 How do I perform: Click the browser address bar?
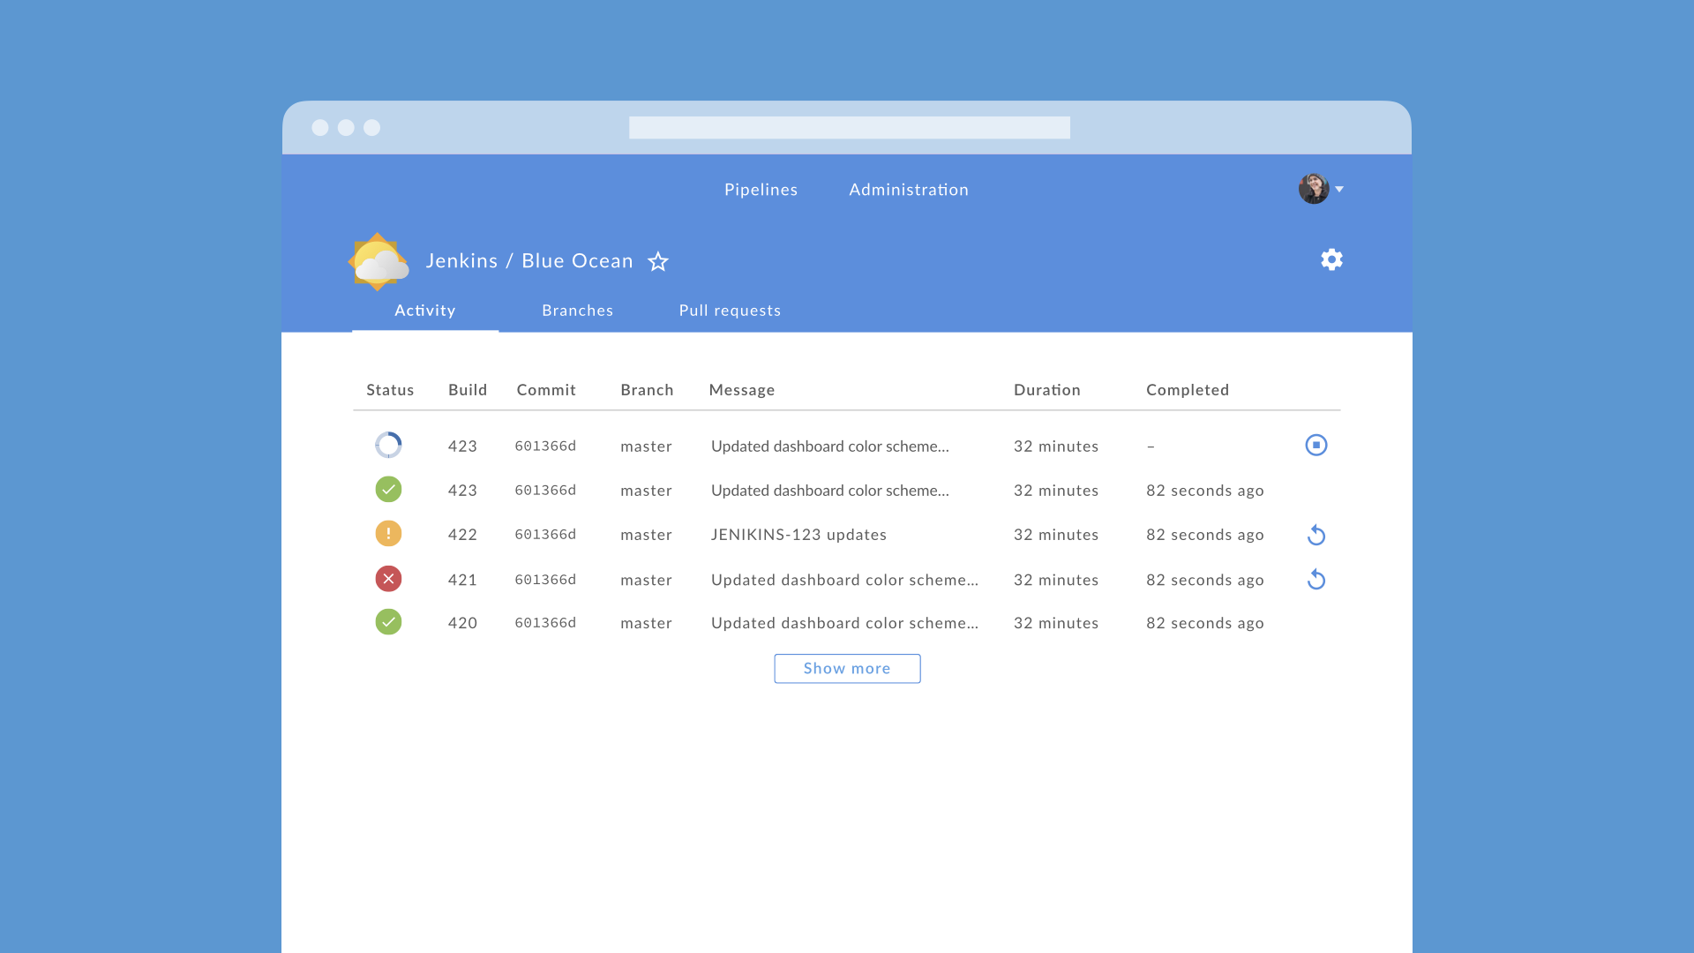[849, 128]
